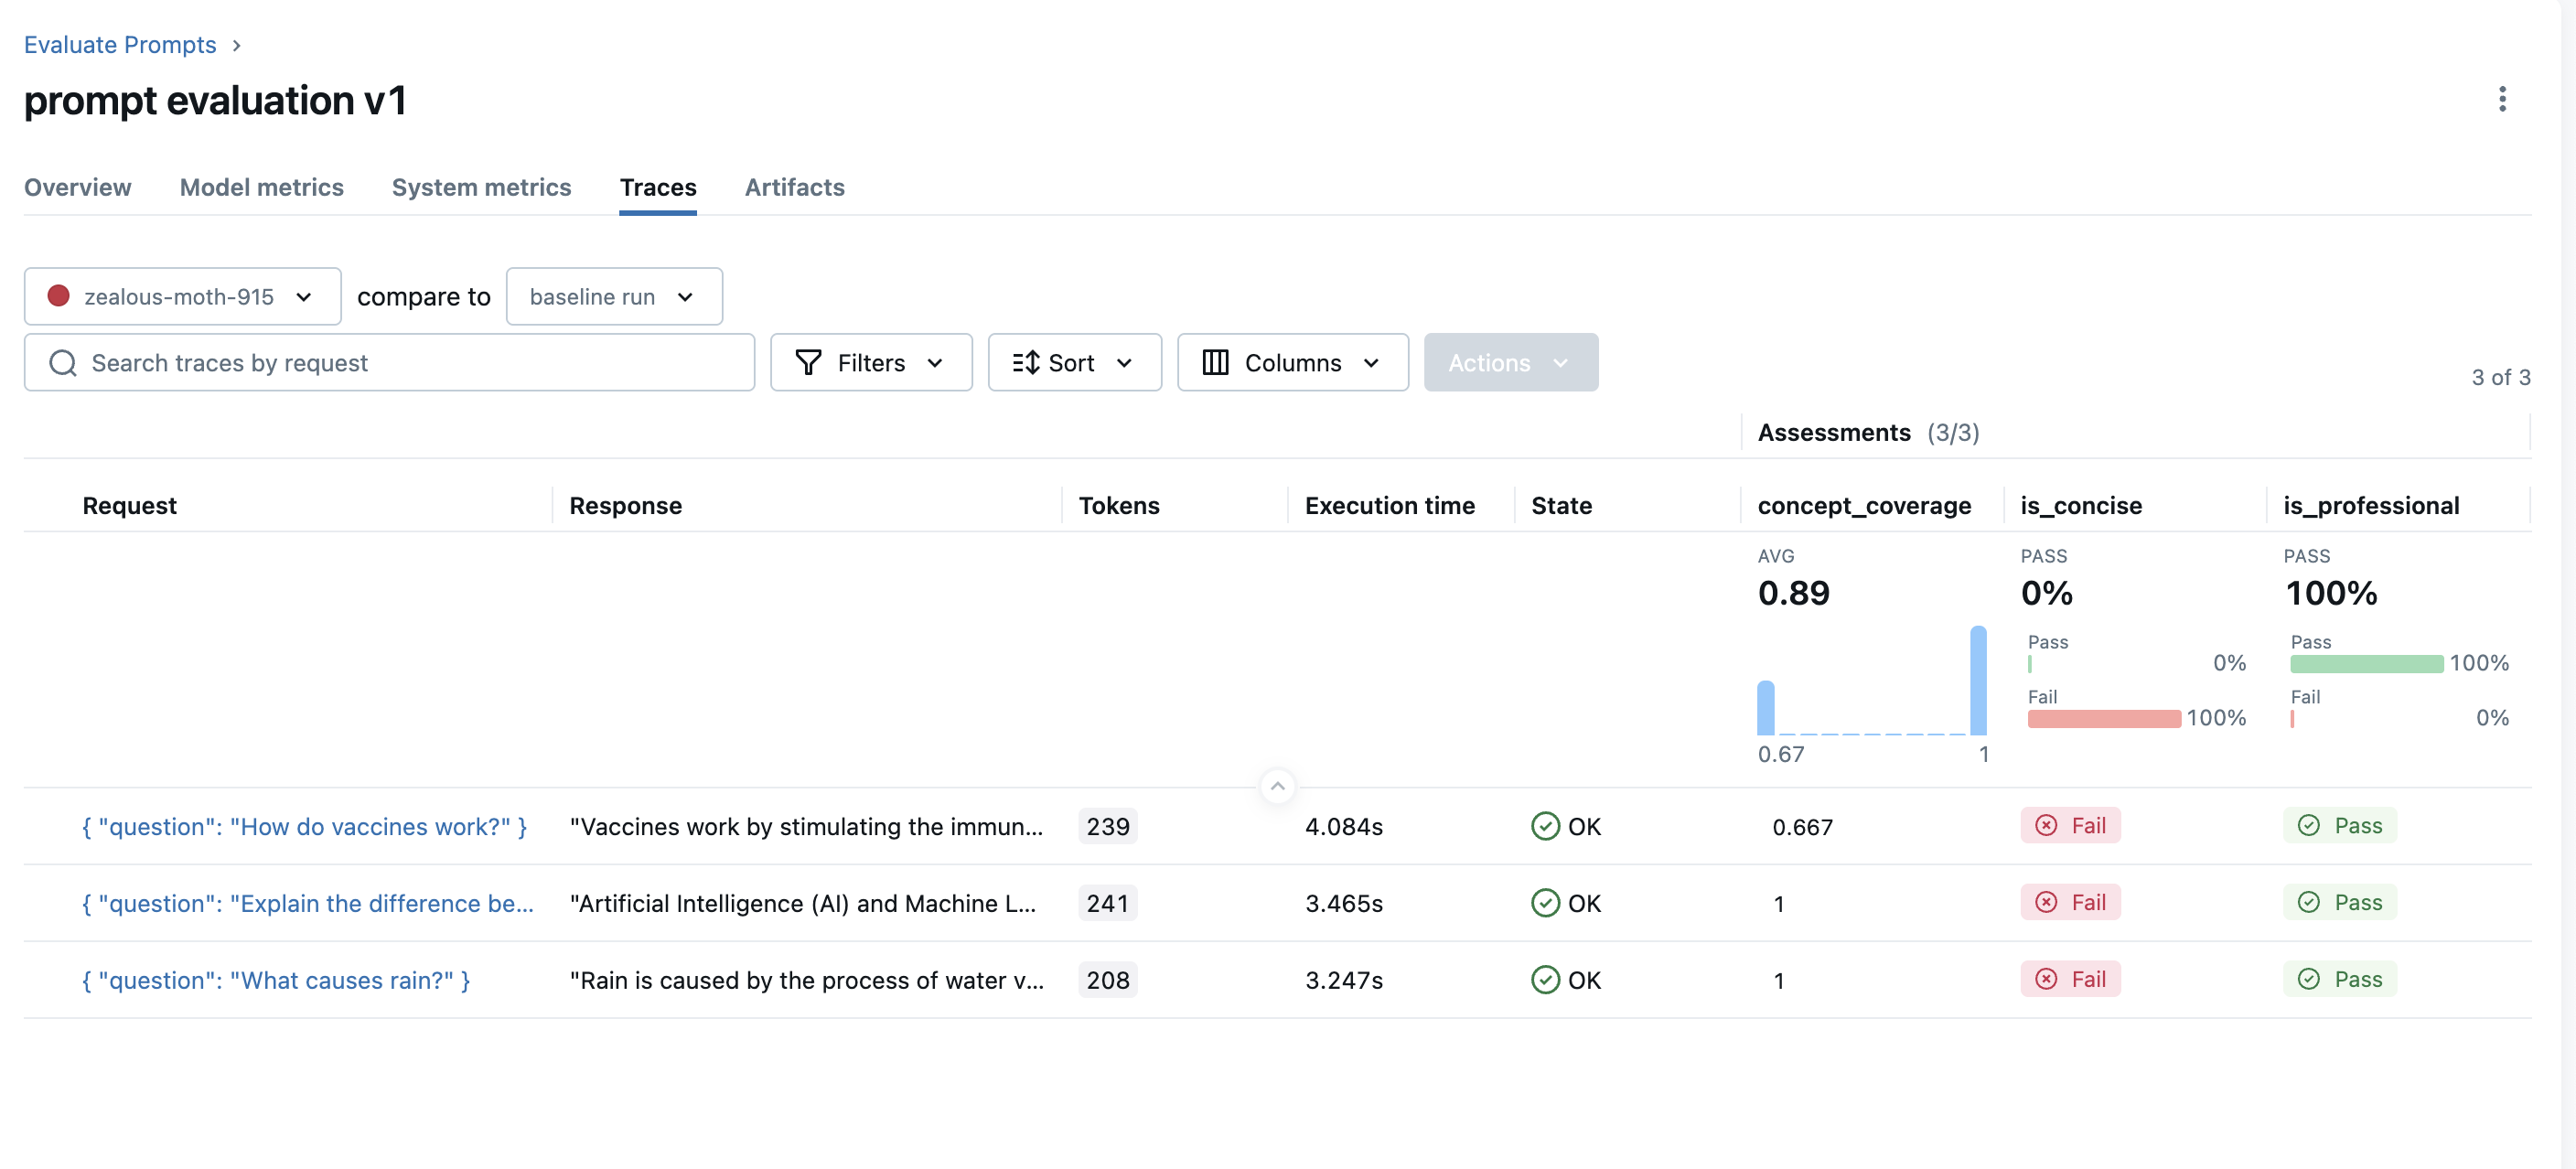Viewport: 2576px width, 1169px height.
Task: Open the three-dot more options menu
Action: click(2501, 99)
